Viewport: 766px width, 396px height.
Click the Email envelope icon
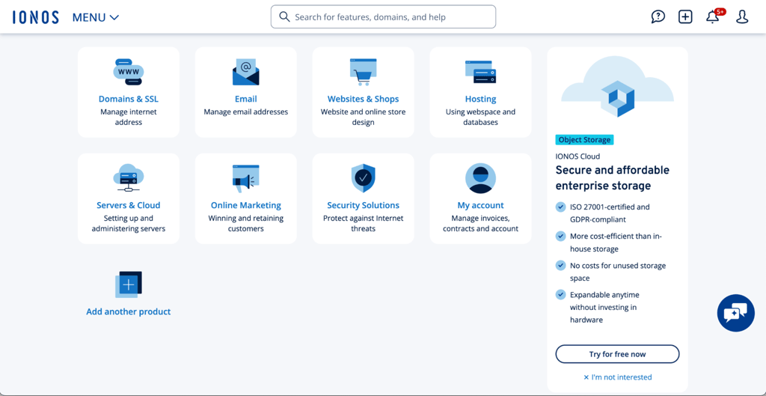245,72
